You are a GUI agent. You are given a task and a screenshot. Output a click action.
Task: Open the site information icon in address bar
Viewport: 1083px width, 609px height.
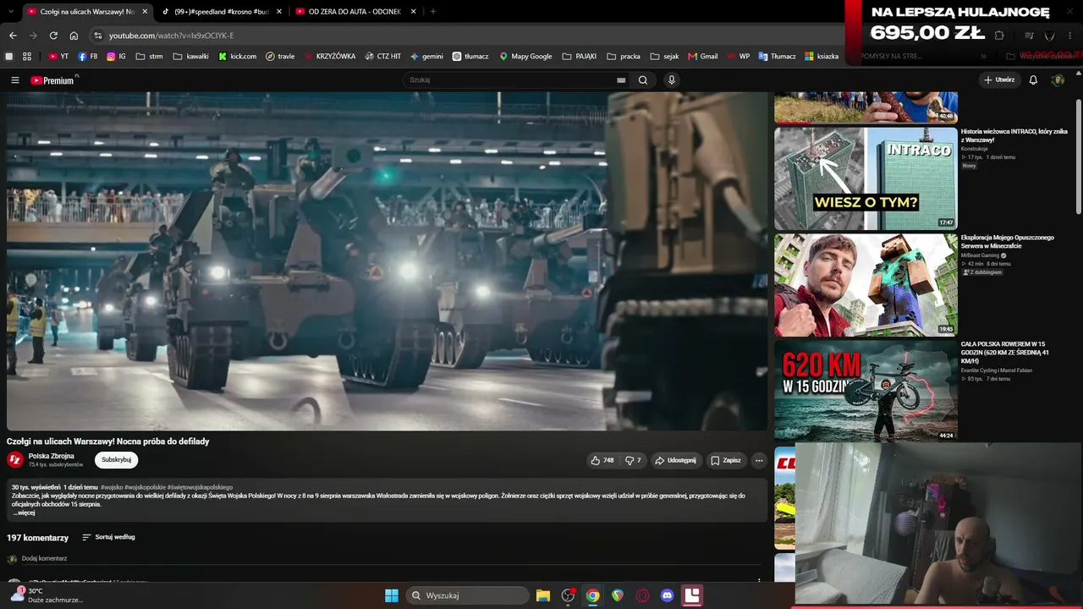(98, 36)
